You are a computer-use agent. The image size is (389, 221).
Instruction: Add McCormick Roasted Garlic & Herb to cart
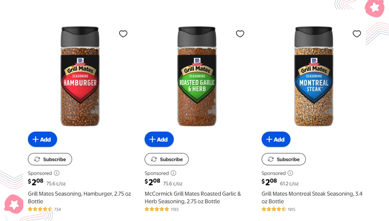coord(159,139)
